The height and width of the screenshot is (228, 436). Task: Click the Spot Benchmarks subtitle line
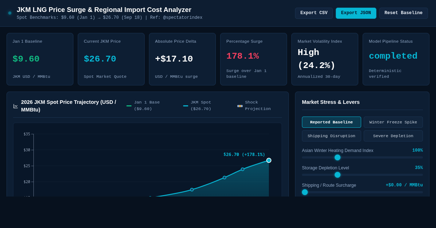[x=109, y=18]
